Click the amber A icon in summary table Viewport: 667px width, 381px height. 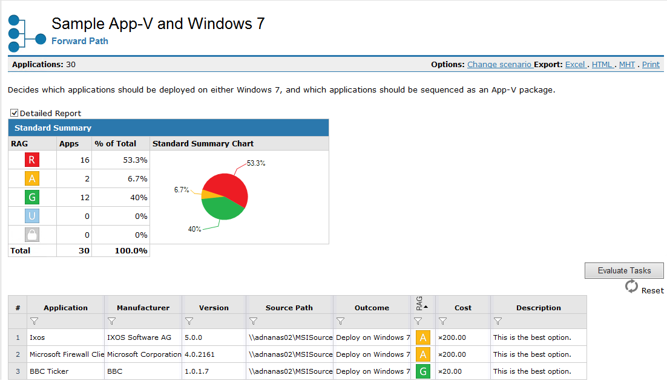[x=32, y=179]
